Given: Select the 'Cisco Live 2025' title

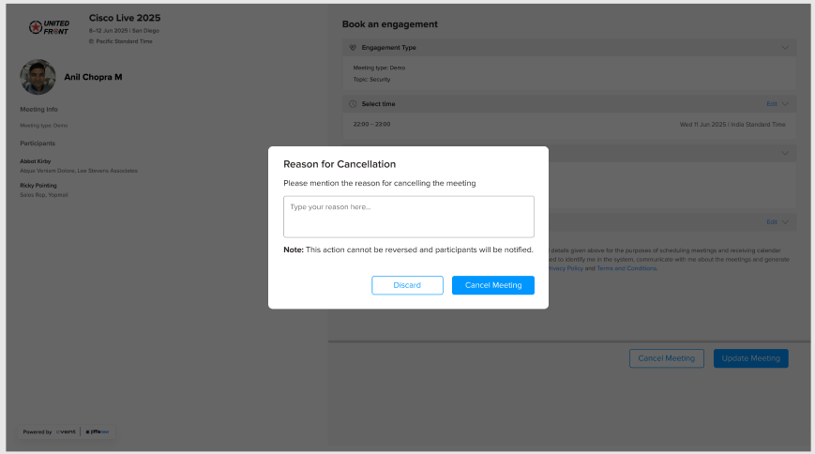Looking at the screenshot, I should coord(125,18).
